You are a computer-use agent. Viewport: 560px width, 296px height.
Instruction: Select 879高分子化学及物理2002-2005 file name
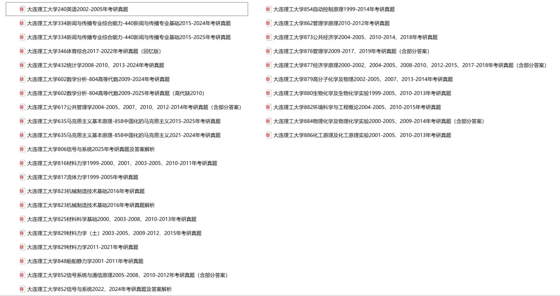click(x=363, y=79)
